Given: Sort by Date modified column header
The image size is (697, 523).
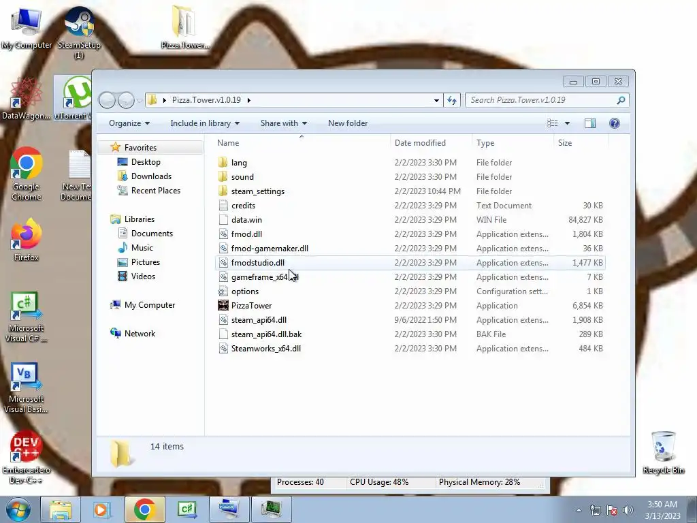Looking at the screenshot, I should pos(431,143).
